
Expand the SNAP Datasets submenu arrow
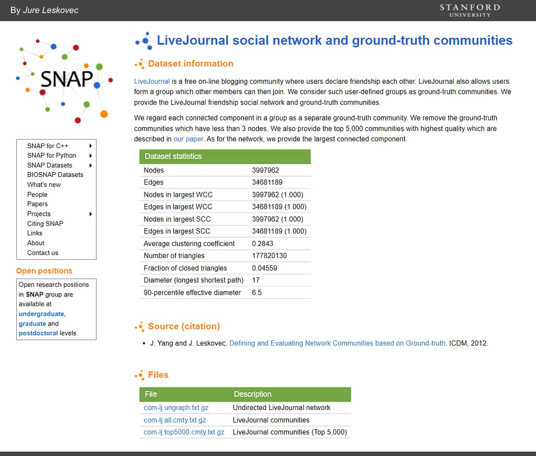[90, 165]
